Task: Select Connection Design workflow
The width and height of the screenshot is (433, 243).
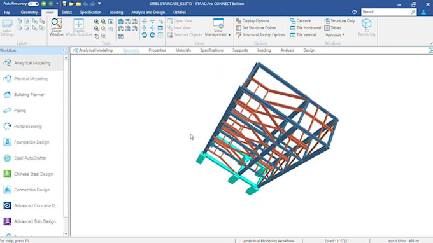Action: (x=32, y=190)
